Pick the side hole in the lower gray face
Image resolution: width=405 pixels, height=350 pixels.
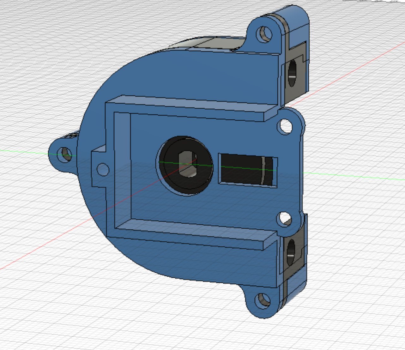tap(290, 252)
